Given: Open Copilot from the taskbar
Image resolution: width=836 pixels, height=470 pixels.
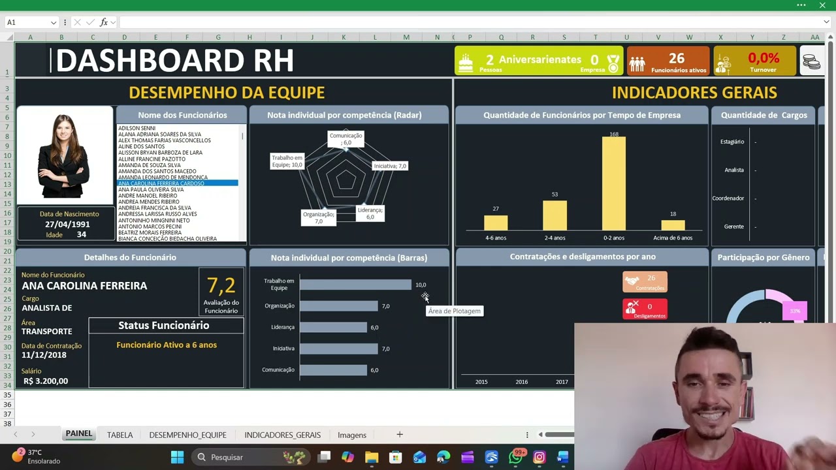Looking at the screenshot, I should tap(347, 457).
